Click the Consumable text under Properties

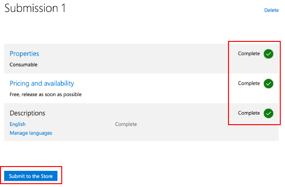(23, 65)
